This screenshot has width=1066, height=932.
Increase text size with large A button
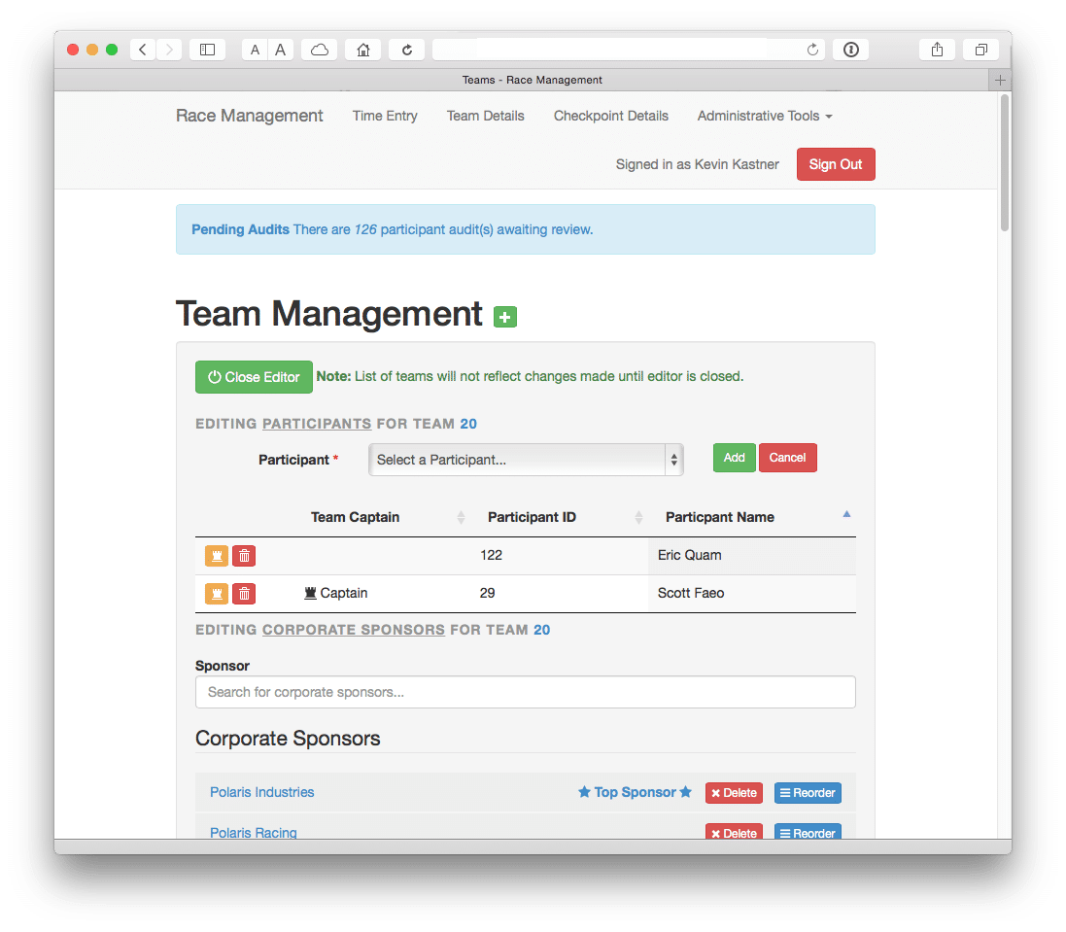(280, 50)
